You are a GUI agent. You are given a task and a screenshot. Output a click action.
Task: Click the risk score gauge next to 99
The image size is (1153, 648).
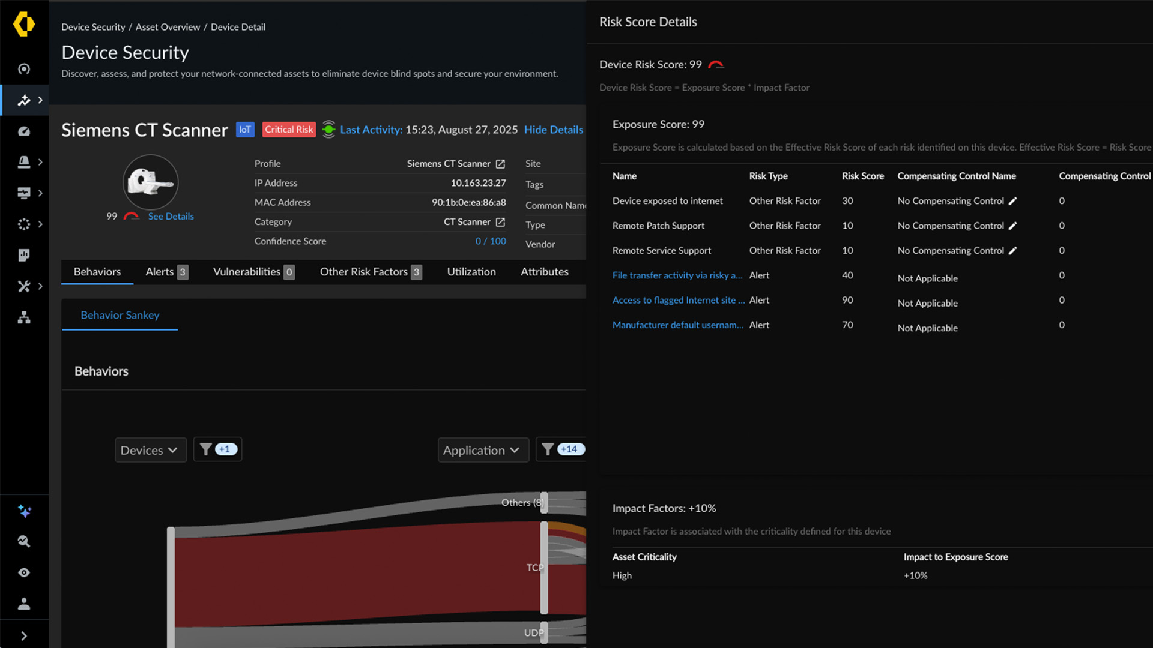132,215
